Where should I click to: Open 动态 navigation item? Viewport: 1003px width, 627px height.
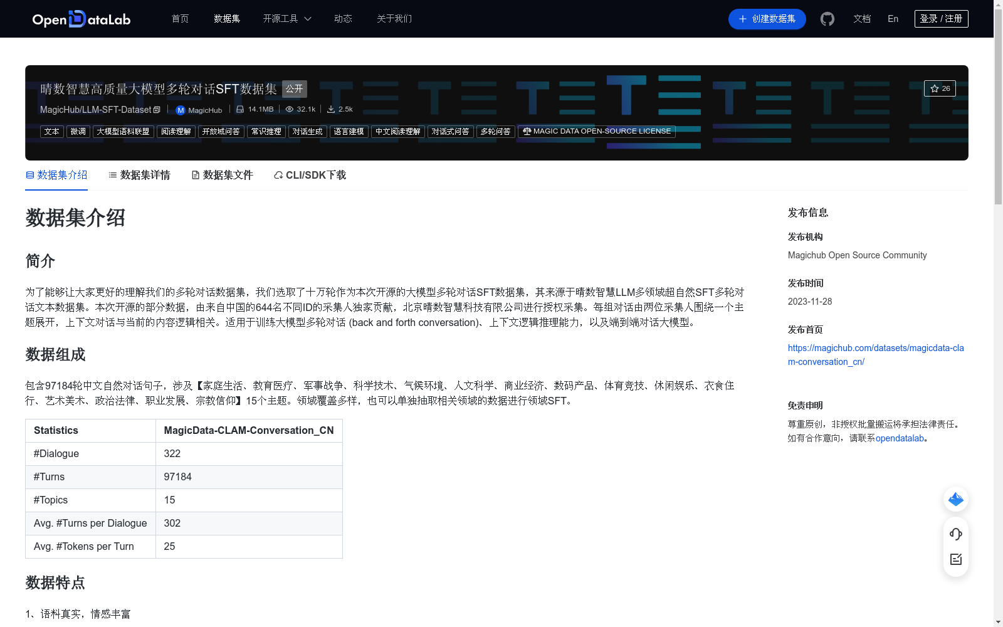pos(343,19)
